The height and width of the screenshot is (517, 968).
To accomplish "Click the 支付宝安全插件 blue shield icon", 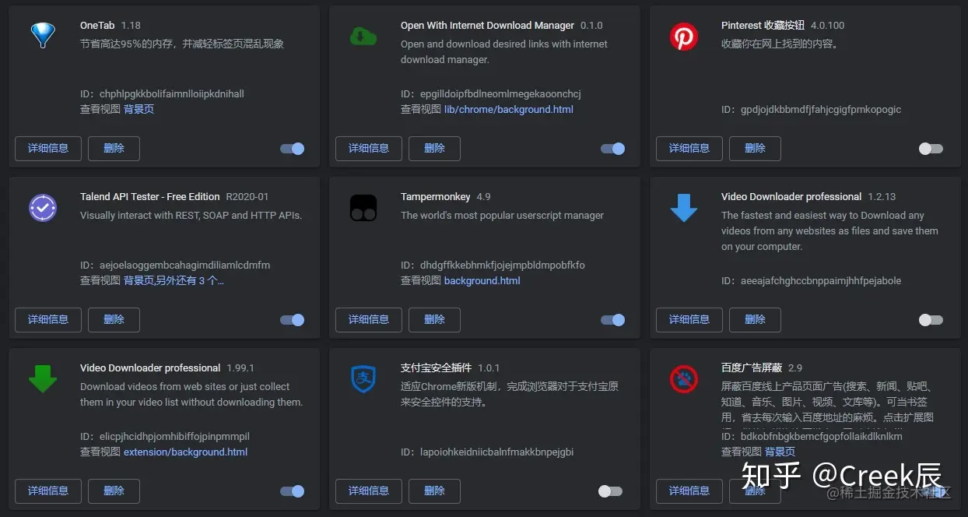I will [363, 379].
